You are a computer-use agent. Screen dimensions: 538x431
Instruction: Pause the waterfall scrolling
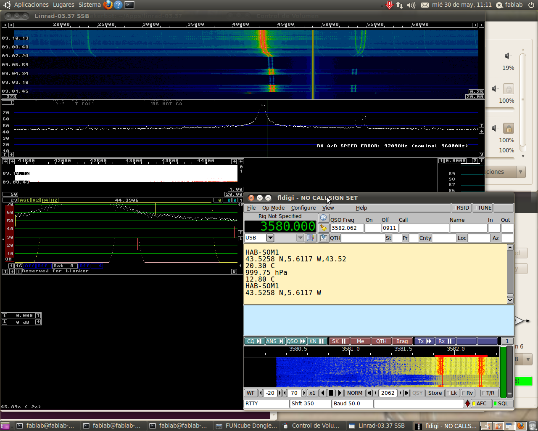click(331, 393)
